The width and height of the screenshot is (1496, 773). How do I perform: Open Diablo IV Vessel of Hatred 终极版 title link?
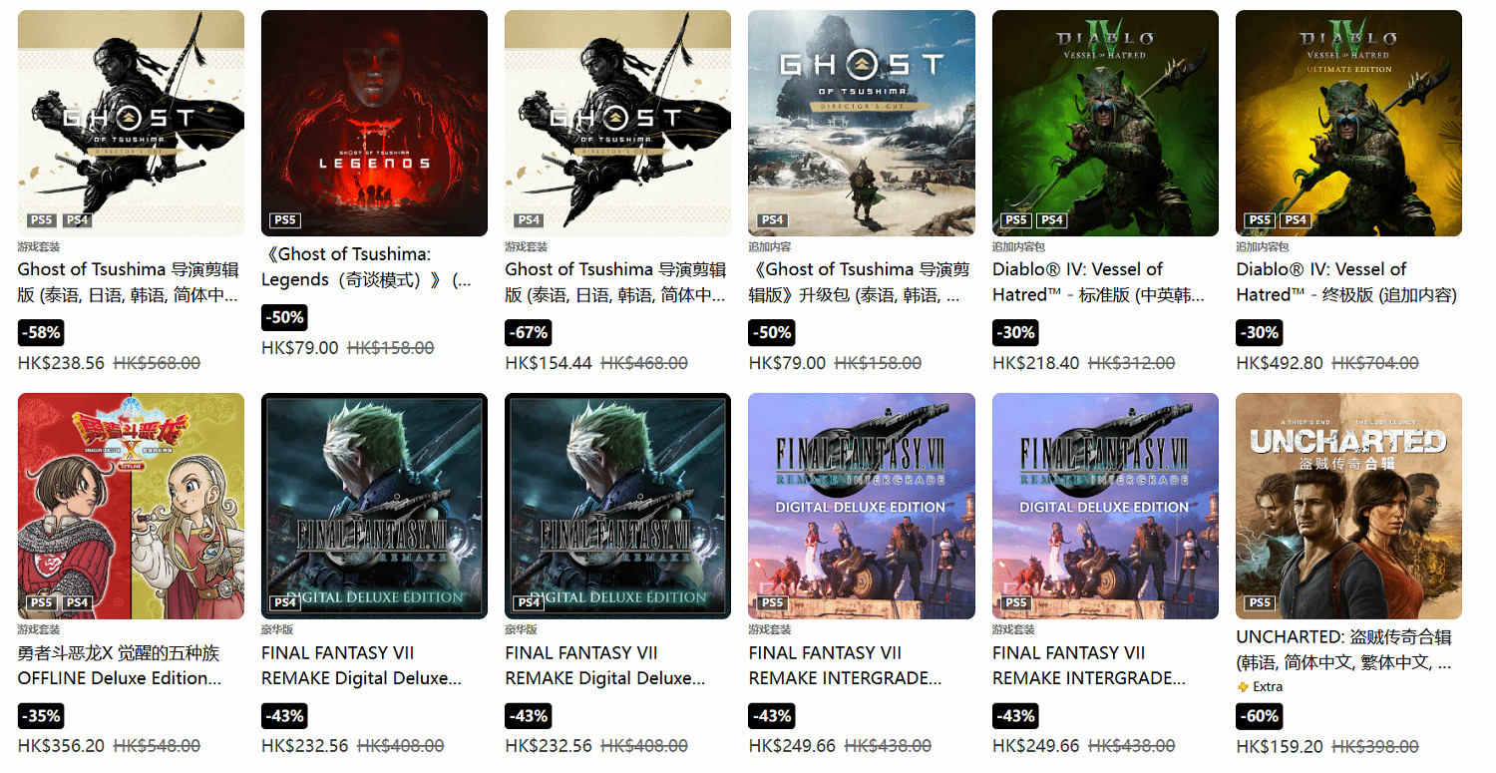[1346, 282]
